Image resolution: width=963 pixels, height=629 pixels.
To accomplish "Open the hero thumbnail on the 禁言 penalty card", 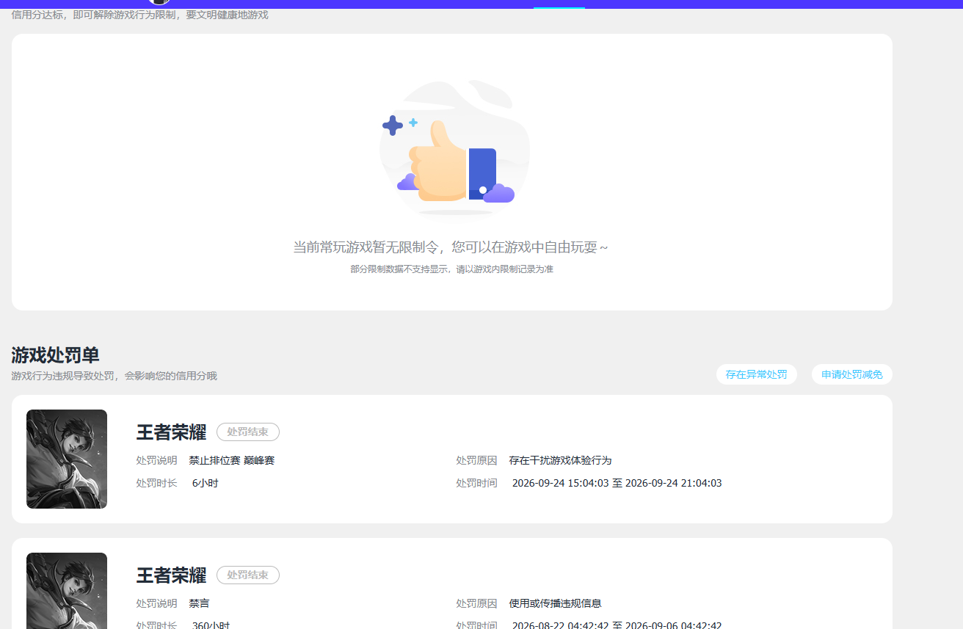I will point(67,591).
